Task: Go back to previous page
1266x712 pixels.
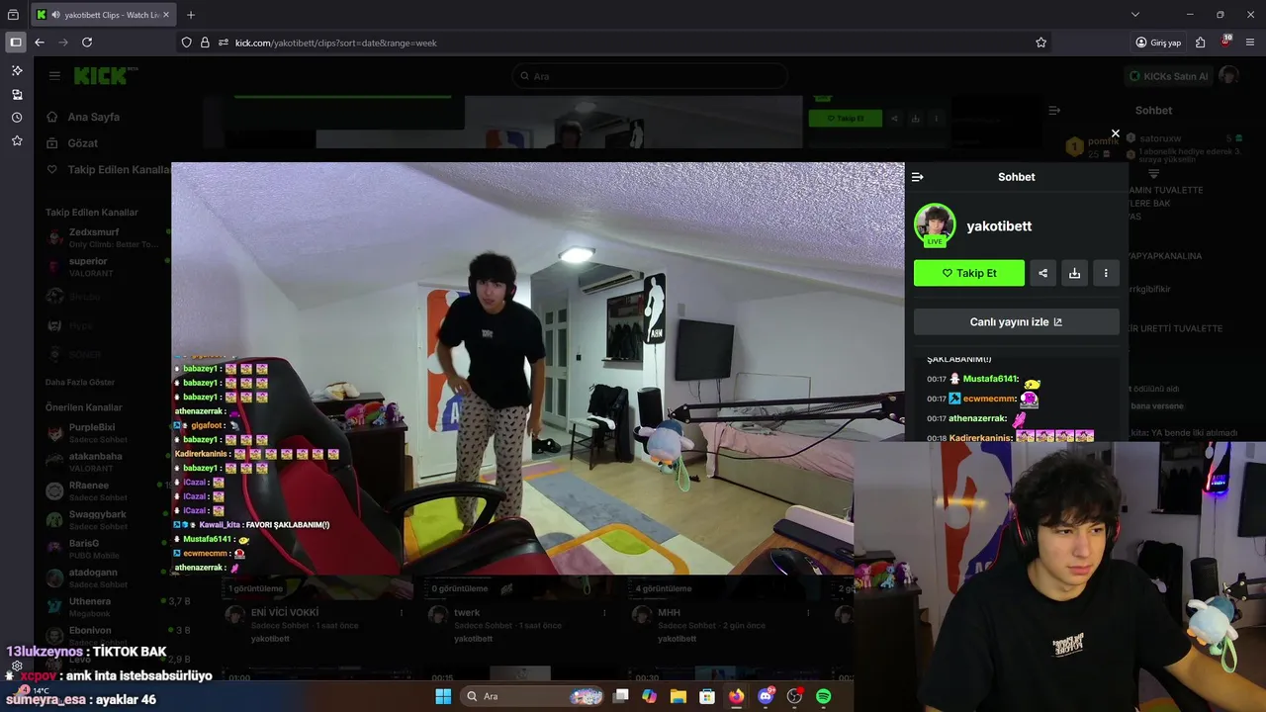Action: coord(40,43)
